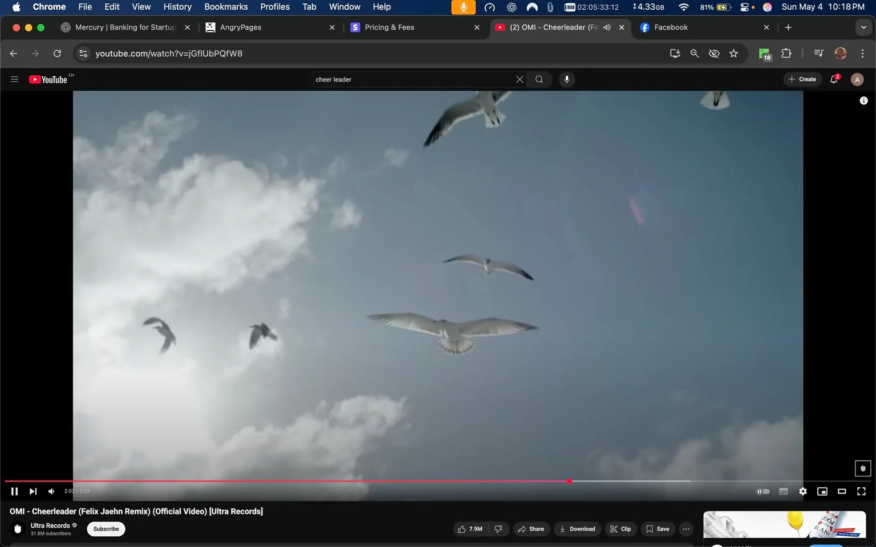Open the Ultra Records channel link
This screenshot has width=876, height=547.
click(x=50, y=525)
